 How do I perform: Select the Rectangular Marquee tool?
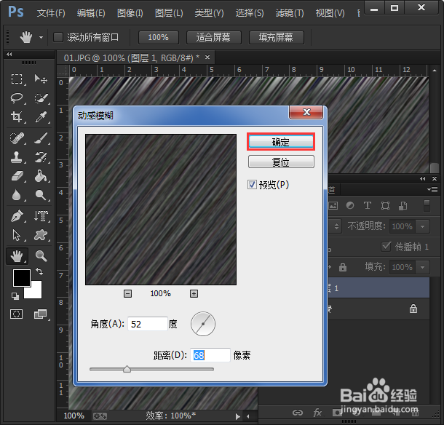tap(17, 79)
